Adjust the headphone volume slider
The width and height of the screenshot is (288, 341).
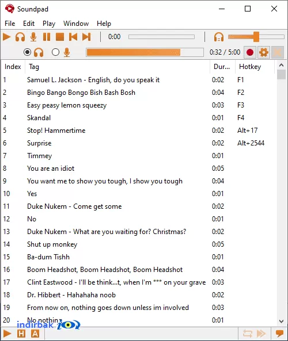(256, 37)
